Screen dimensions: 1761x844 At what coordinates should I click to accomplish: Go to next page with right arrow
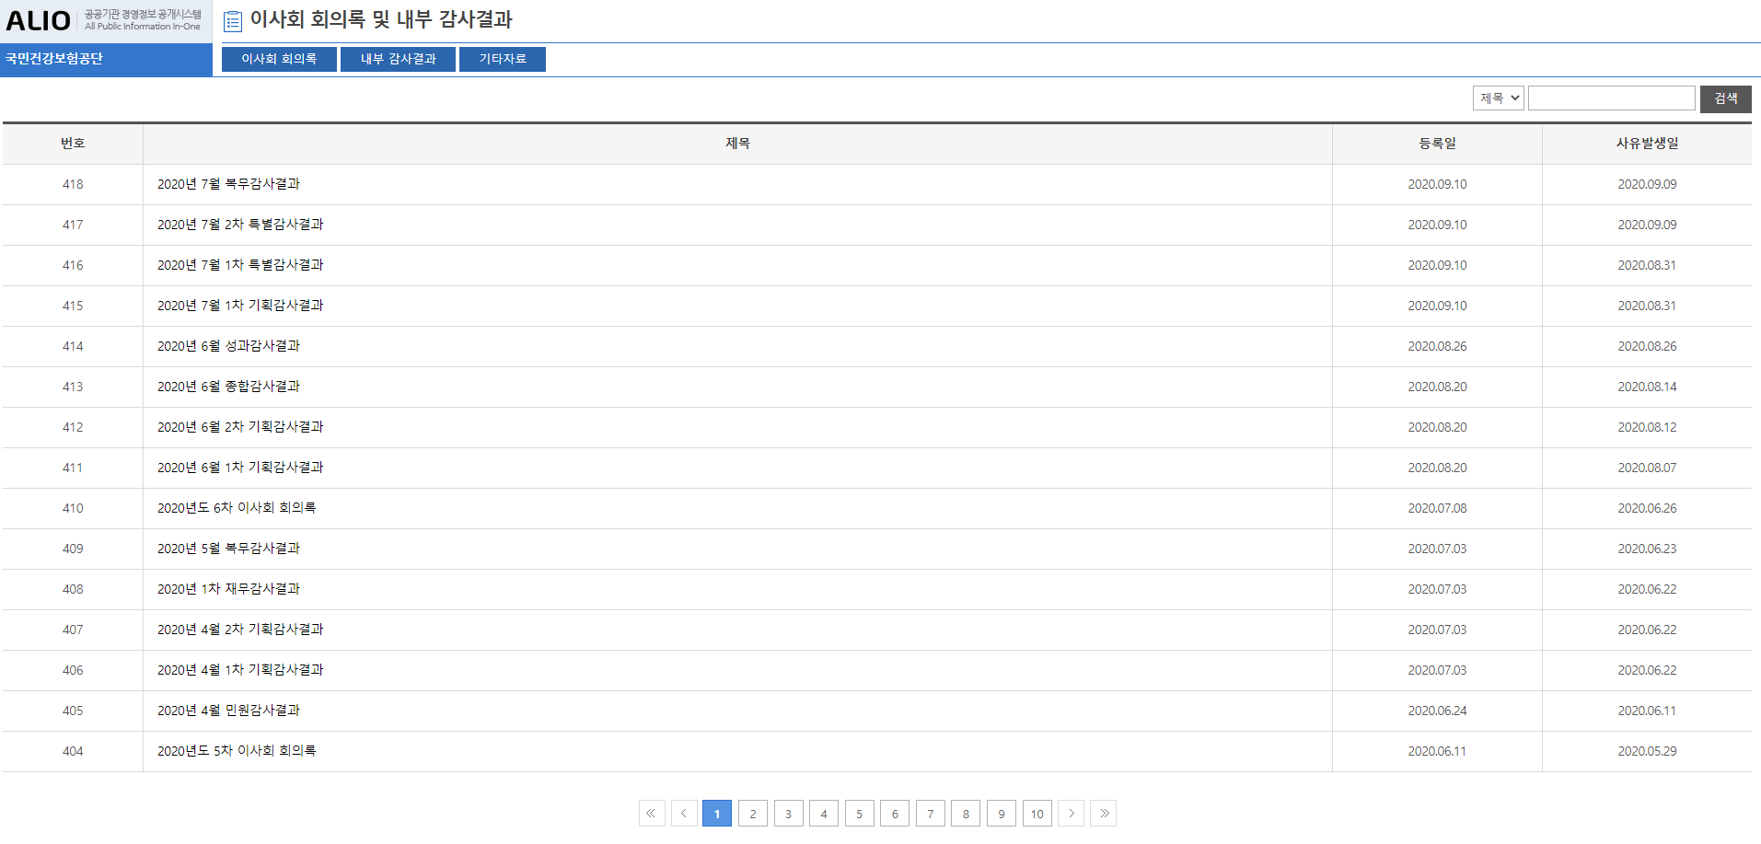click(x=1071, y=814)
